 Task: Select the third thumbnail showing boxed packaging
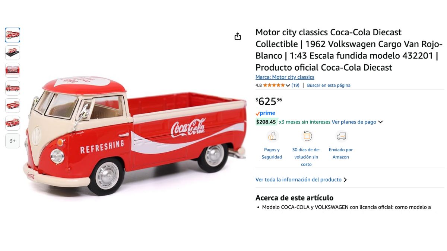pyautogui.click(x=13, y=70)
